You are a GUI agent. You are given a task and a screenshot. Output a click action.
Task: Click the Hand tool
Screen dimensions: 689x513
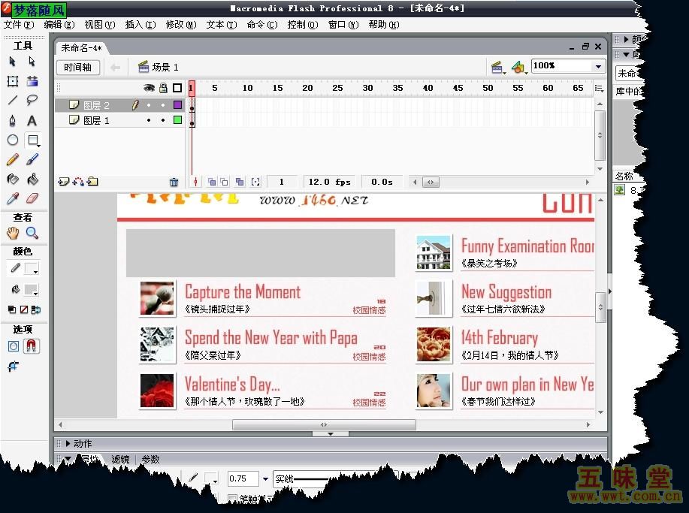pyautogui.click(x=13, y=234)
